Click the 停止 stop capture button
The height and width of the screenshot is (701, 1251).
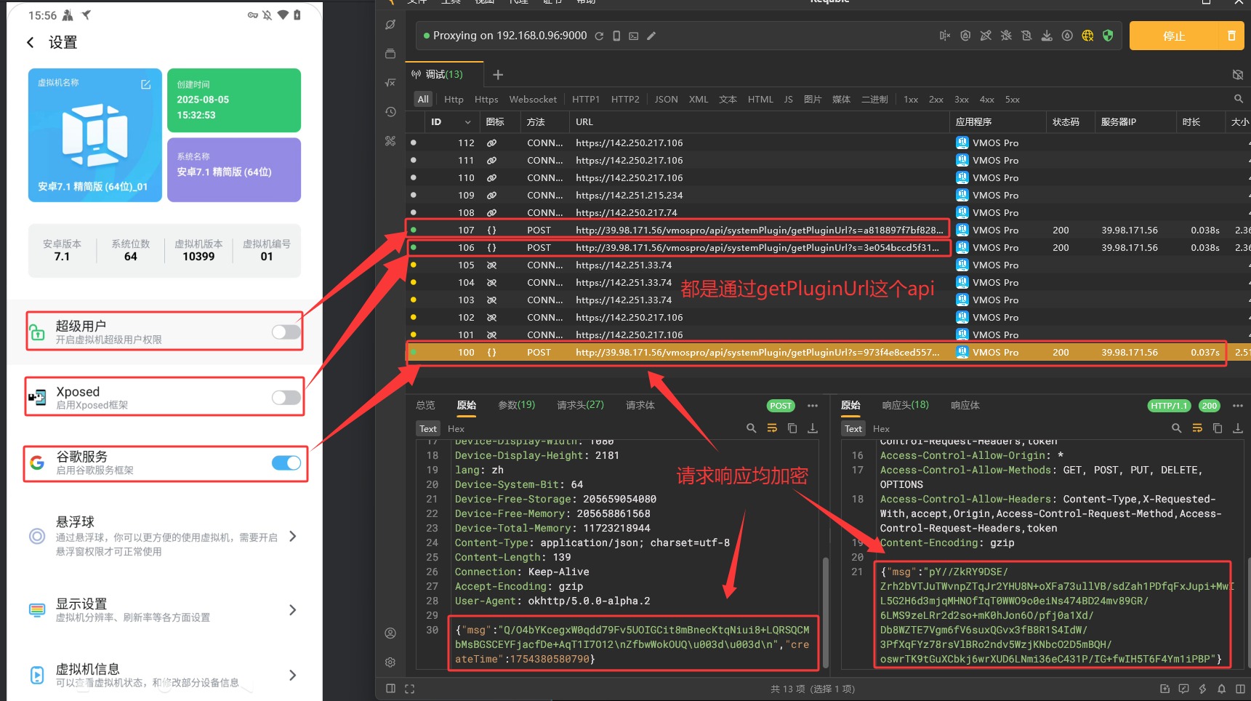pos(1174,36)
